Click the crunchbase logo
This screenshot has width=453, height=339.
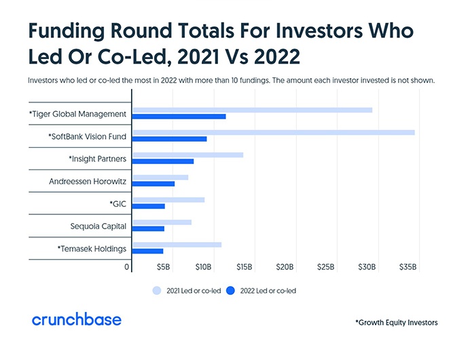[x=77, y=320]
